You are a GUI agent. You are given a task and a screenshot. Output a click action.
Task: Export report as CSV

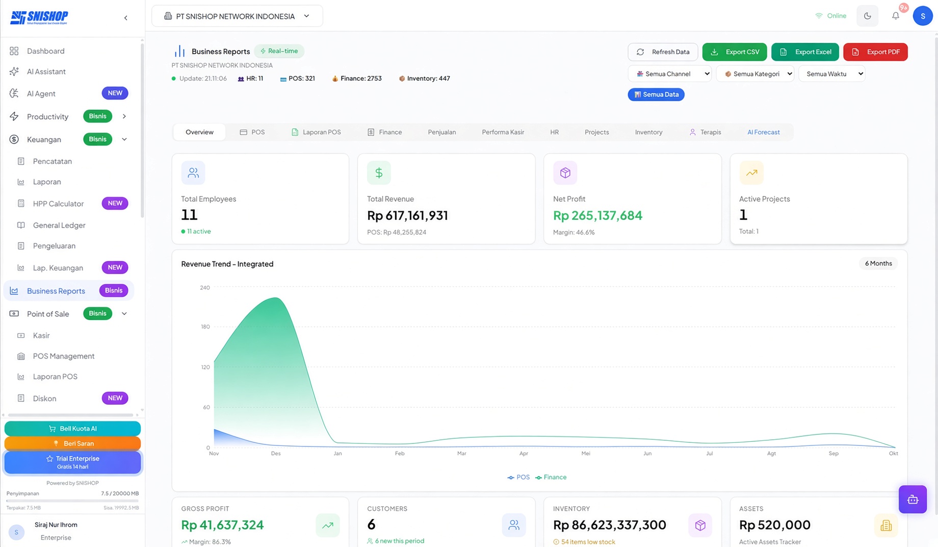click(734, 52)
